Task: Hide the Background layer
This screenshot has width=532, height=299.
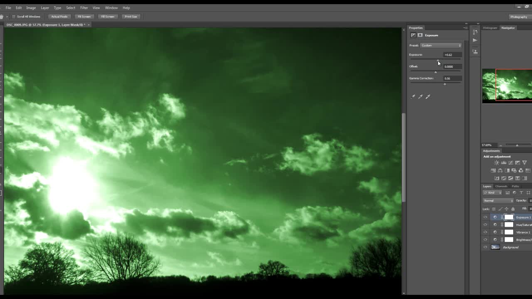Action: [x=485, y=247]
